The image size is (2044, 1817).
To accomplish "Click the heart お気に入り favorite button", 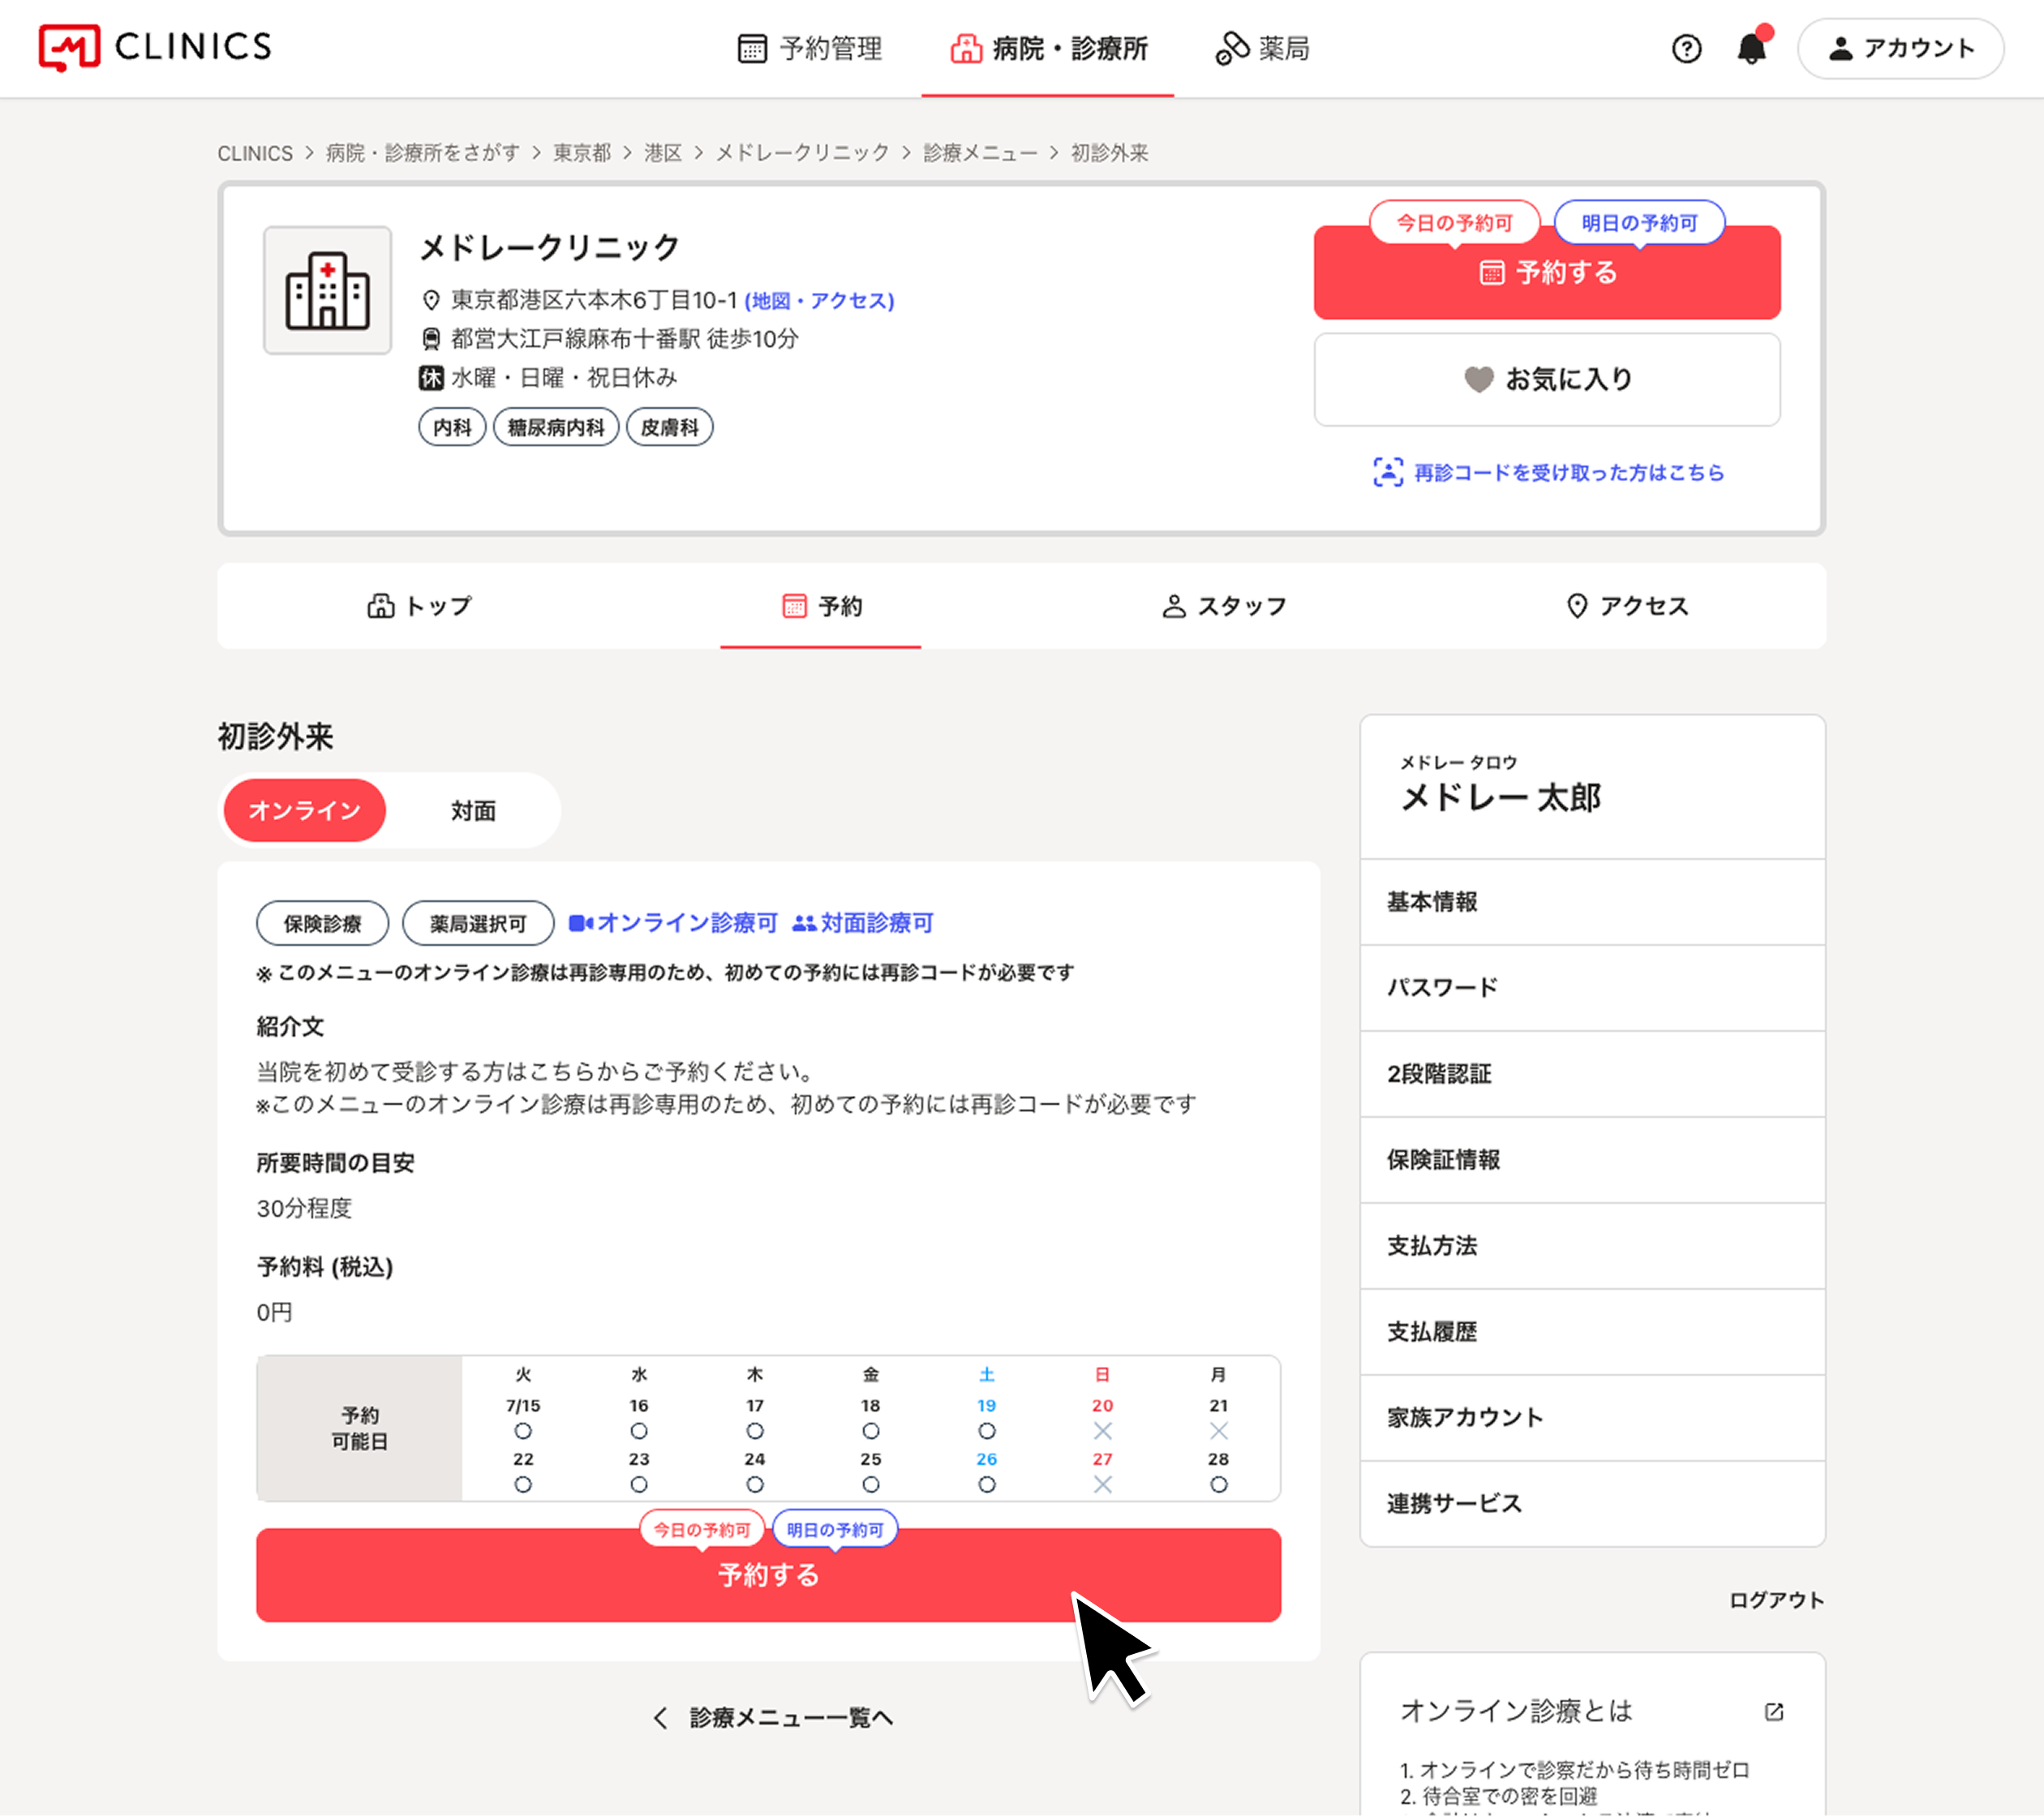I will coord(1546,379).
